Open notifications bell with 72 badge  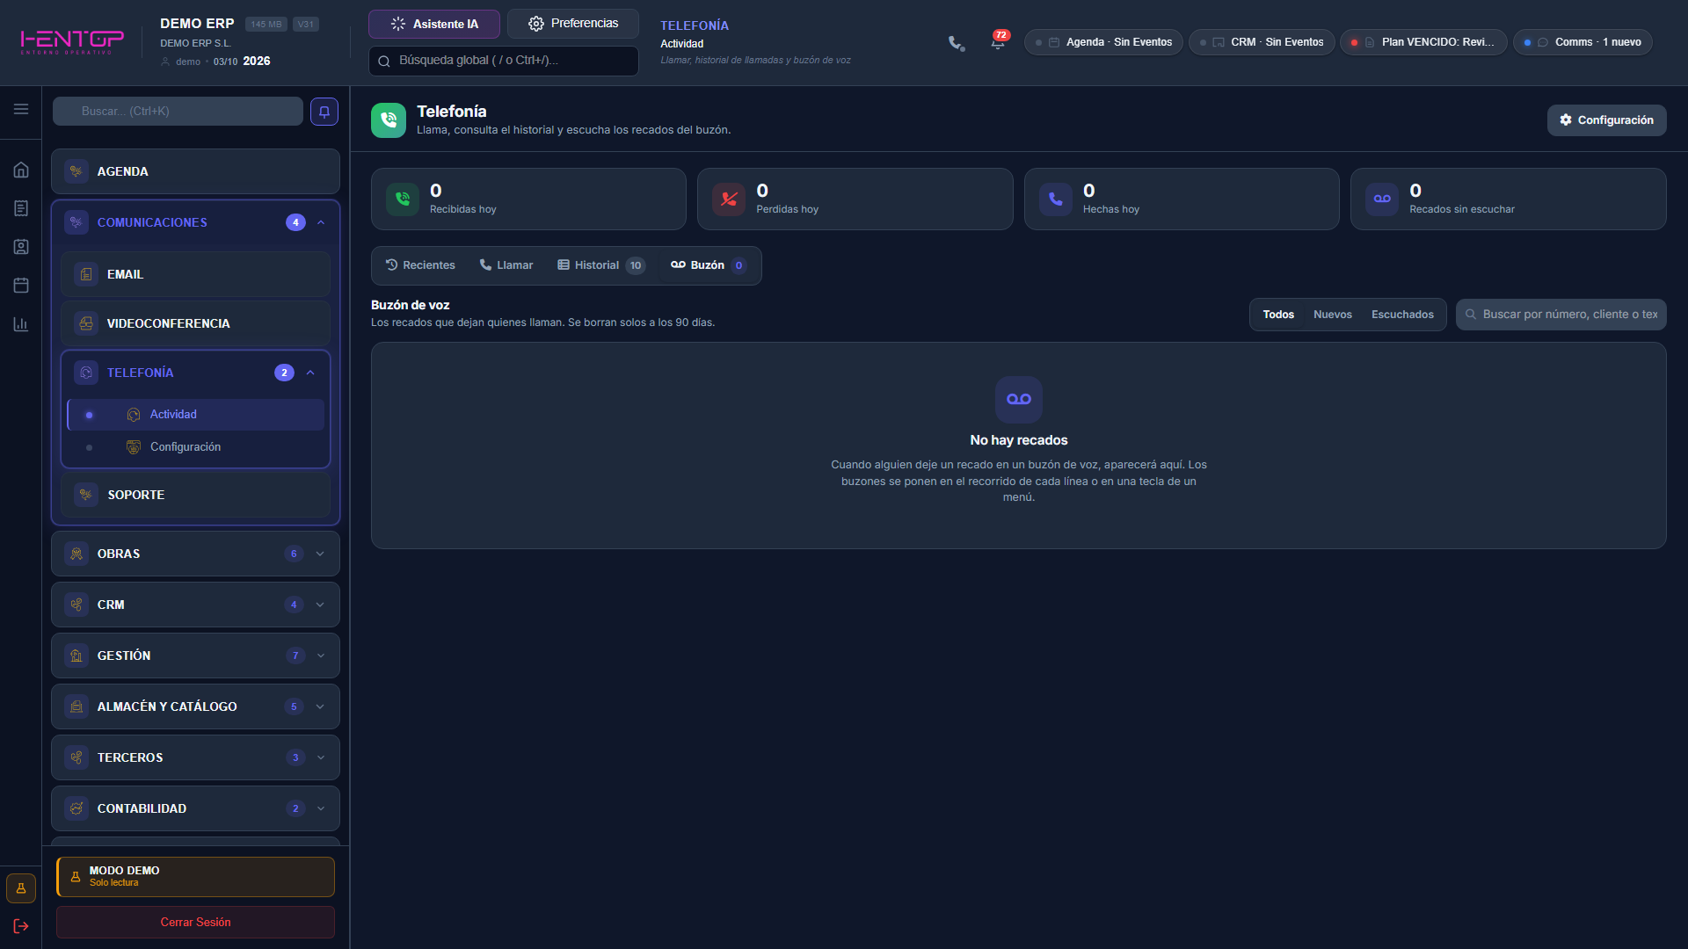[x=998, y=41]
